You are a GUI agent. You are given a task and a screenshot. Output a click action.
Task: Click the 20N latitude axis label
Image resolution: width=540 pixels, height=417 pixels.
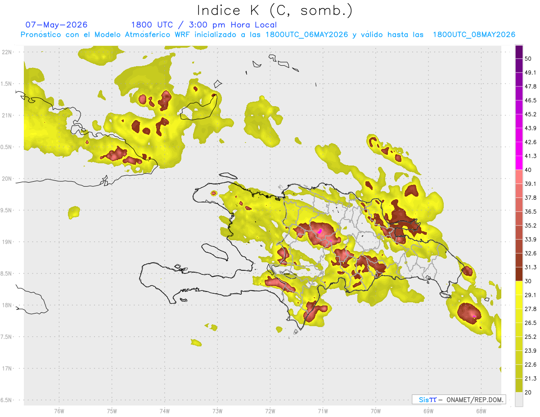pyautogui.click(x=7, y=179)
